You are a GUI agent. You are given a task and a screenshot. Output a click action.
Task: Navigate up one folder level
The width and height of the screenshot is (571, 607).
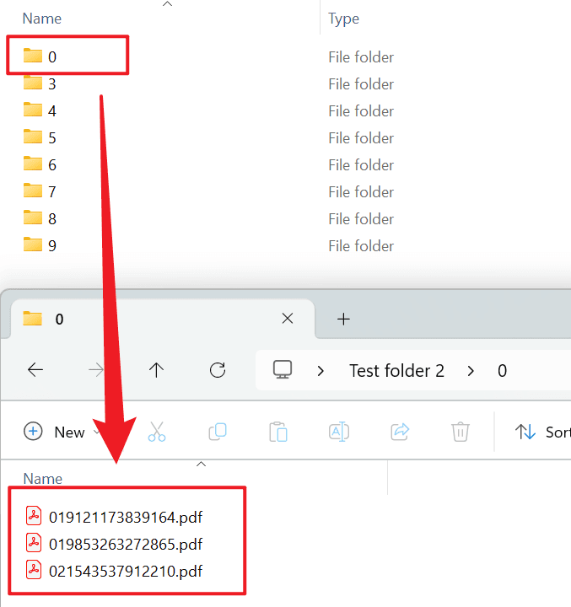[x=157, y=370]
